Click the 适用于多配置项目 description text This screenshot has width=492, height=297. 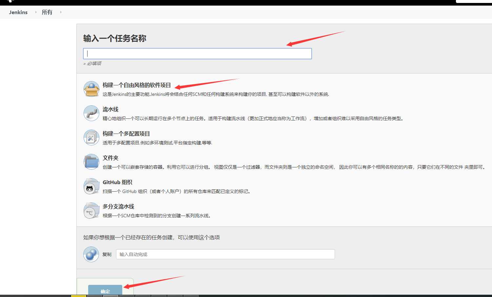(x=157, y=143)
